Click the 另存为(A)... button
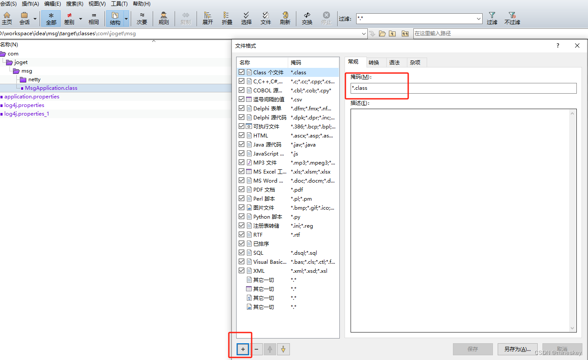The height and width of the screenshot is (360, 588). point(517,349)
